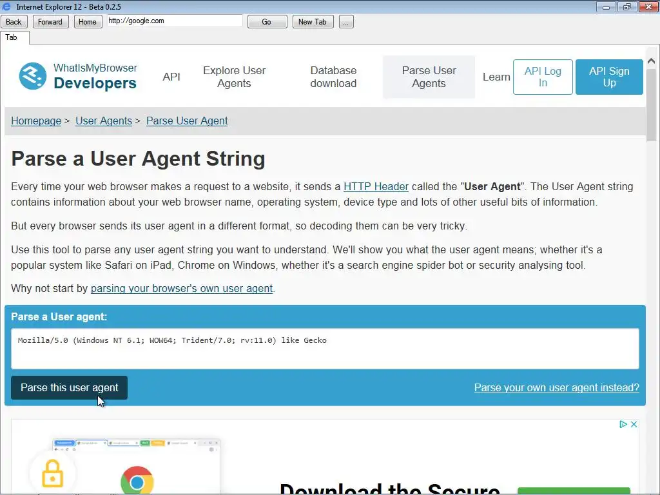Open the HTTP Header link
Image resolution: width=660 pixels, height=495 pixels.
tap(376, 186)
